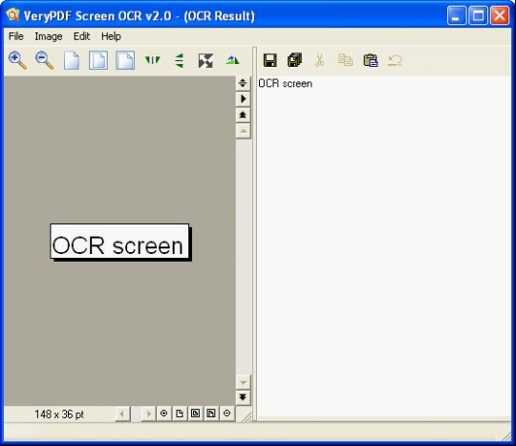Click the small circled plus zoom button
This screenshot has width=516, height=446.
(163, 414)
